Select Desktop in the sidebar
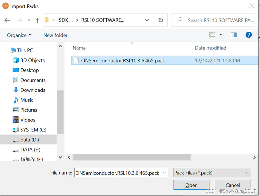Image resolution: width=260 pixels, height=196 pixels. (x=30, y=70)
